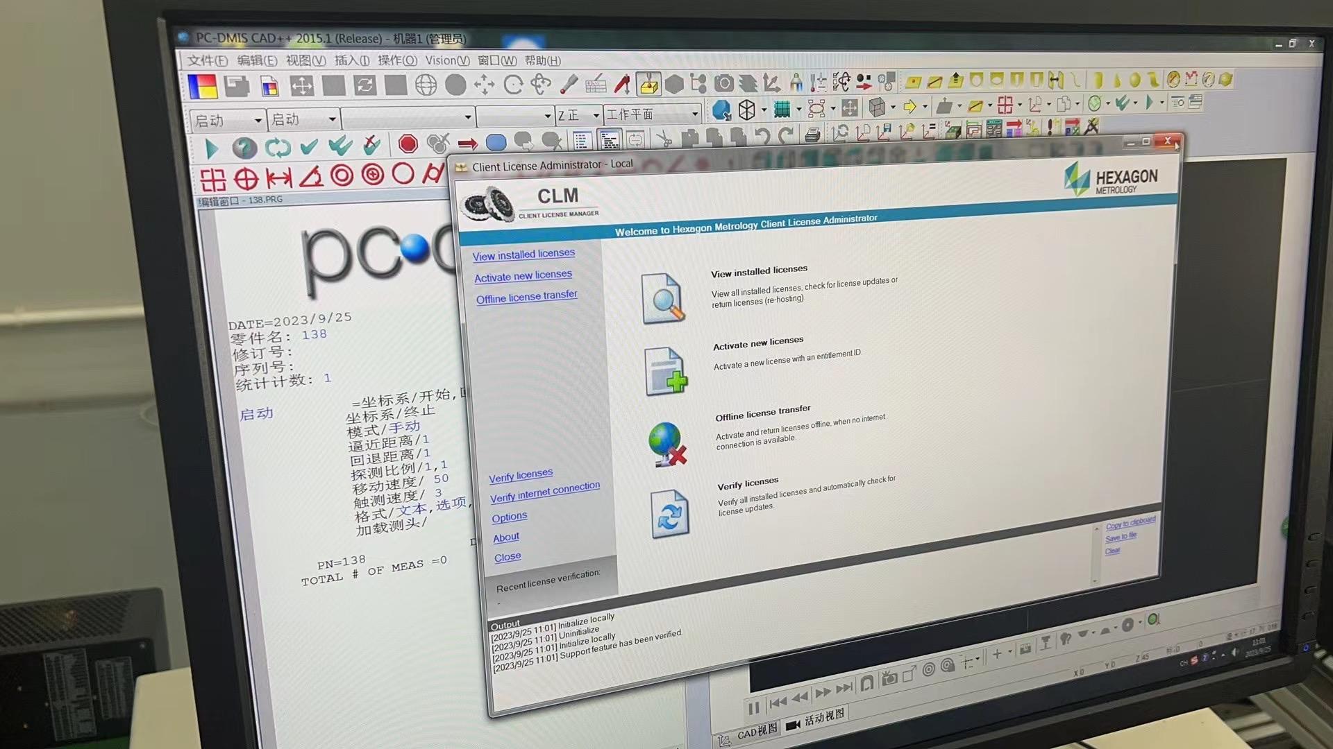This screenshot has width=1333, height=749.
Task: Toggle the summary mode list icon
Action: [x=582, y=141]
